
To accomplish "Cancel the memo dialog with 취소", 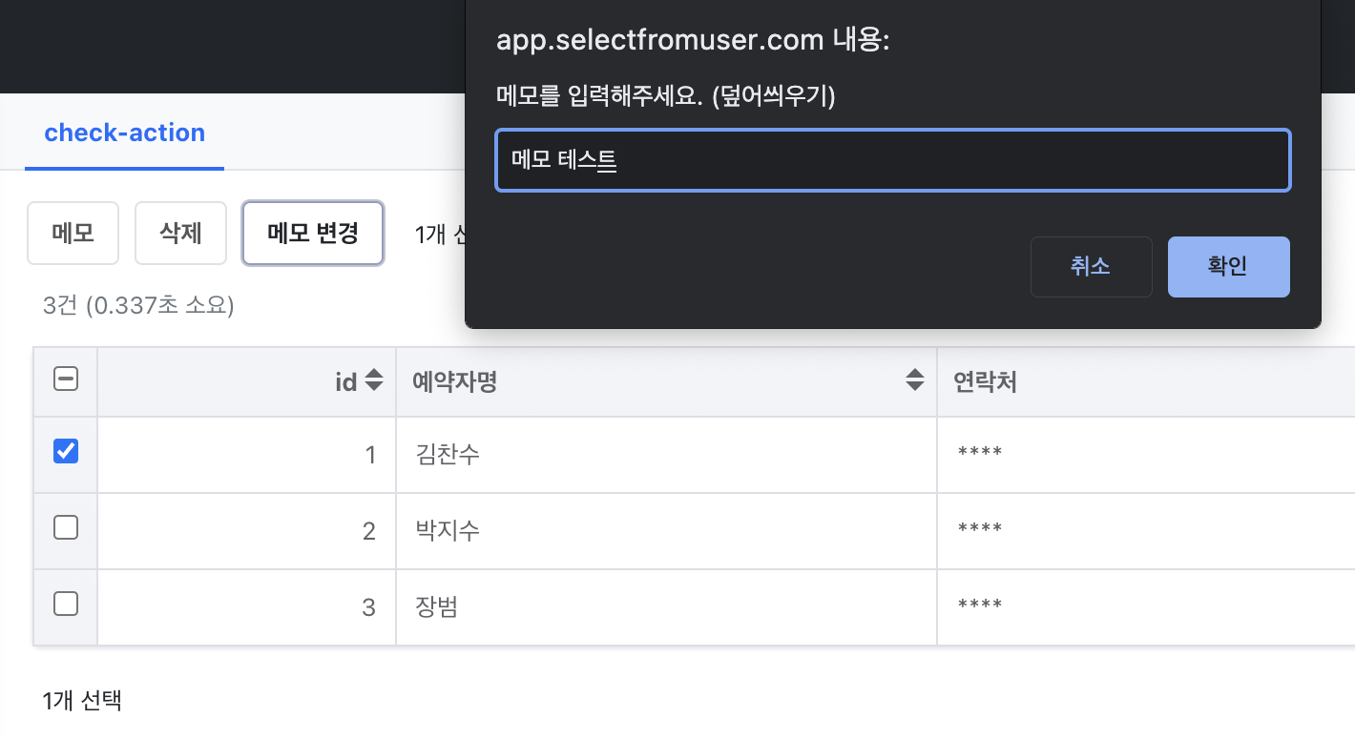I will click(x=1091, y=267).
